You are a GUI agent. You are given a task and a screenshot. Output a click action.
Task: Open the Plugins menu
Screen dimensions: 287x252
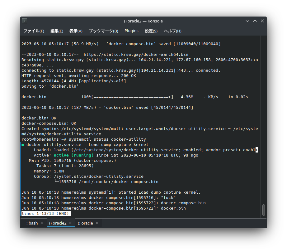point(131,31)
